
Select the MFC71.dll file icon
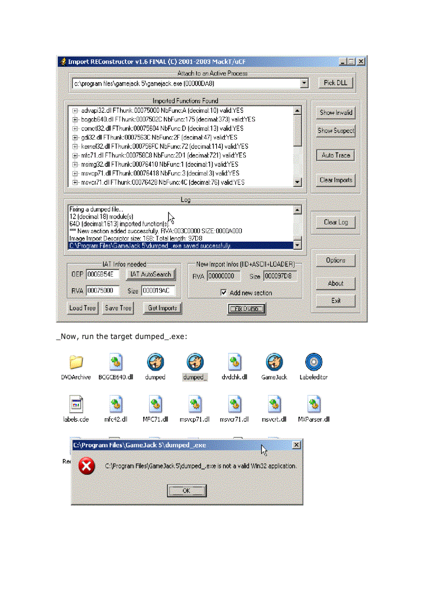[x=155, y=405]
